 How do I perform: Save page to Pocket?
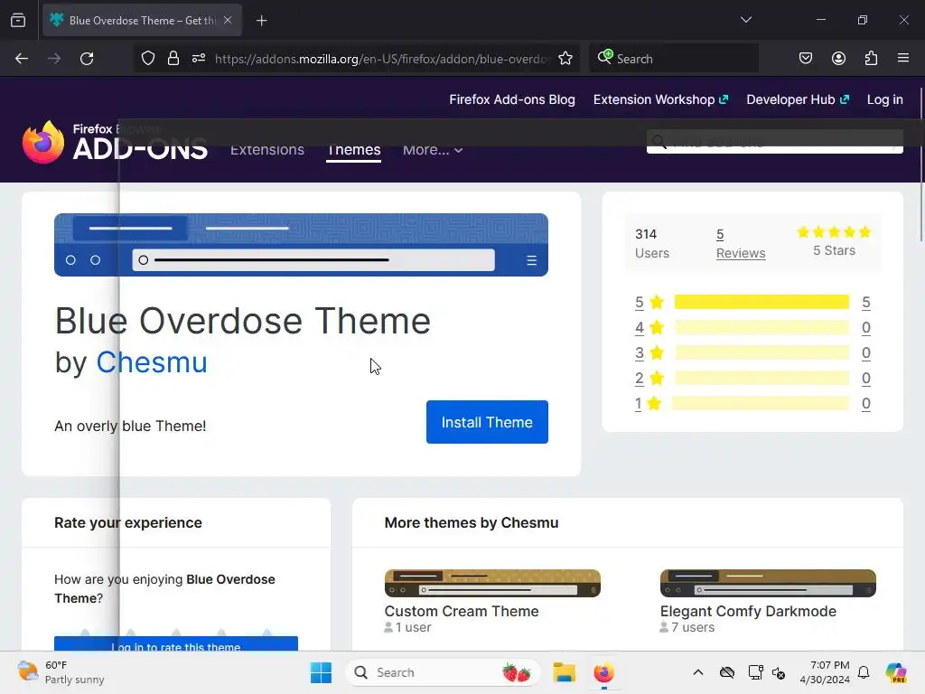805,59
